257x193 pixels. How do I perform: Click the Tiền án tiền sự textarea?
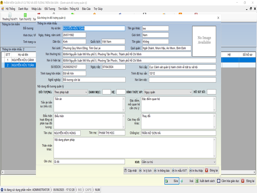pos(89,104)
